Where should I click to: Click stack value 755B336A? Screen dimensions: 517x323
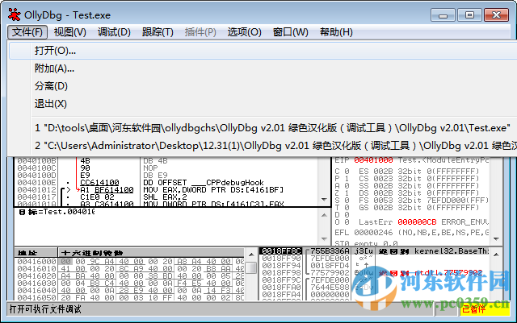point(330,251)
